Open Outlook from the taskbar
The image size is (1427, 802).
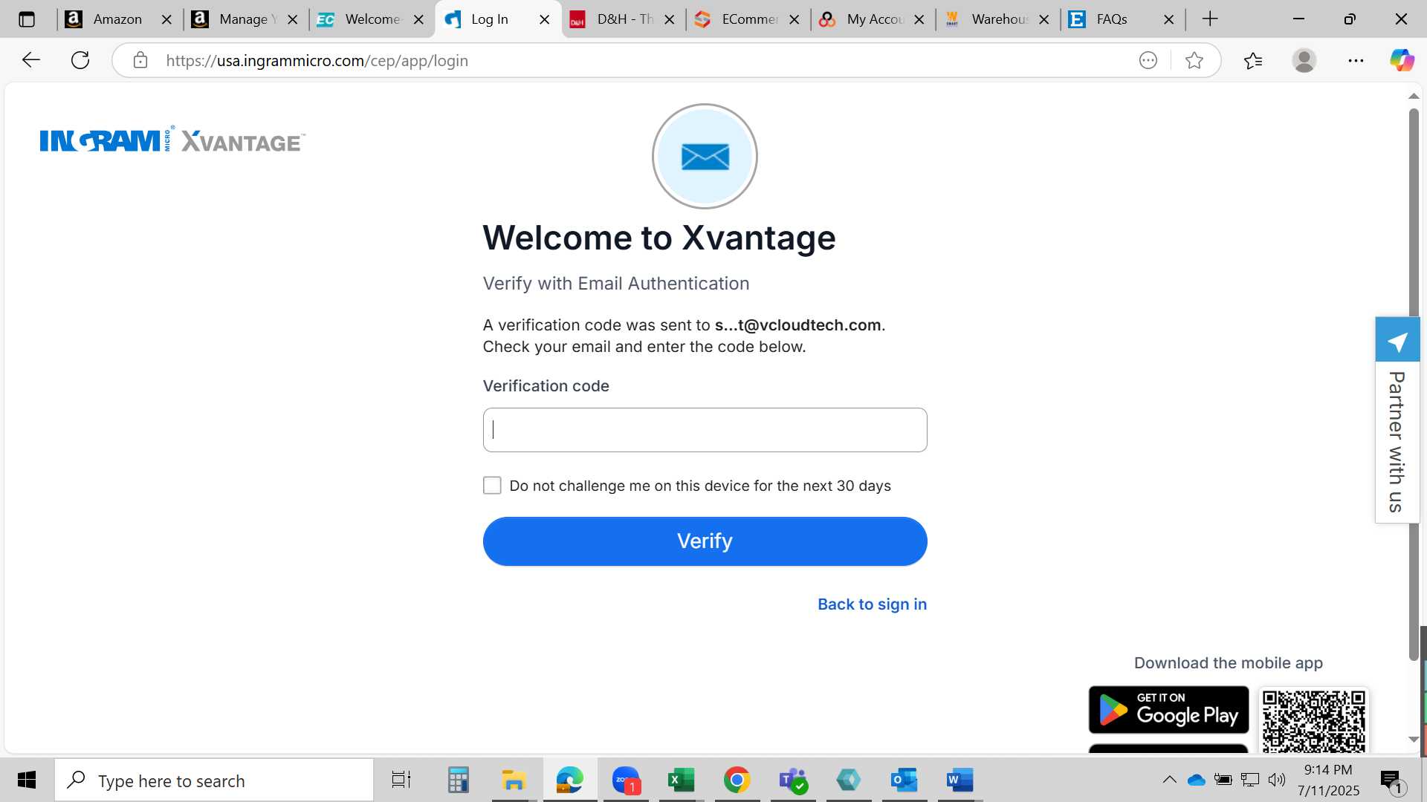[x=904, y=780]
